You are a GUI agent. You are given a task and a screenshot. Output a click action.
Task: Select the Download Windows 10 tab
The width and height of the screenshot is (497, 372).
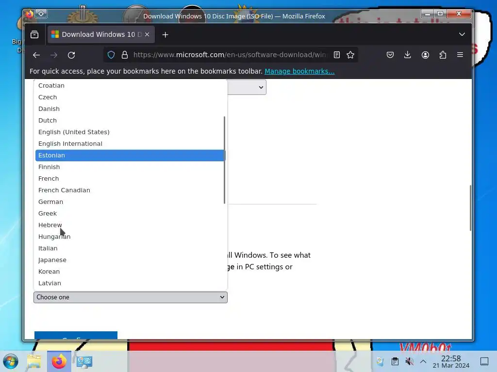[x=101, y=34]
